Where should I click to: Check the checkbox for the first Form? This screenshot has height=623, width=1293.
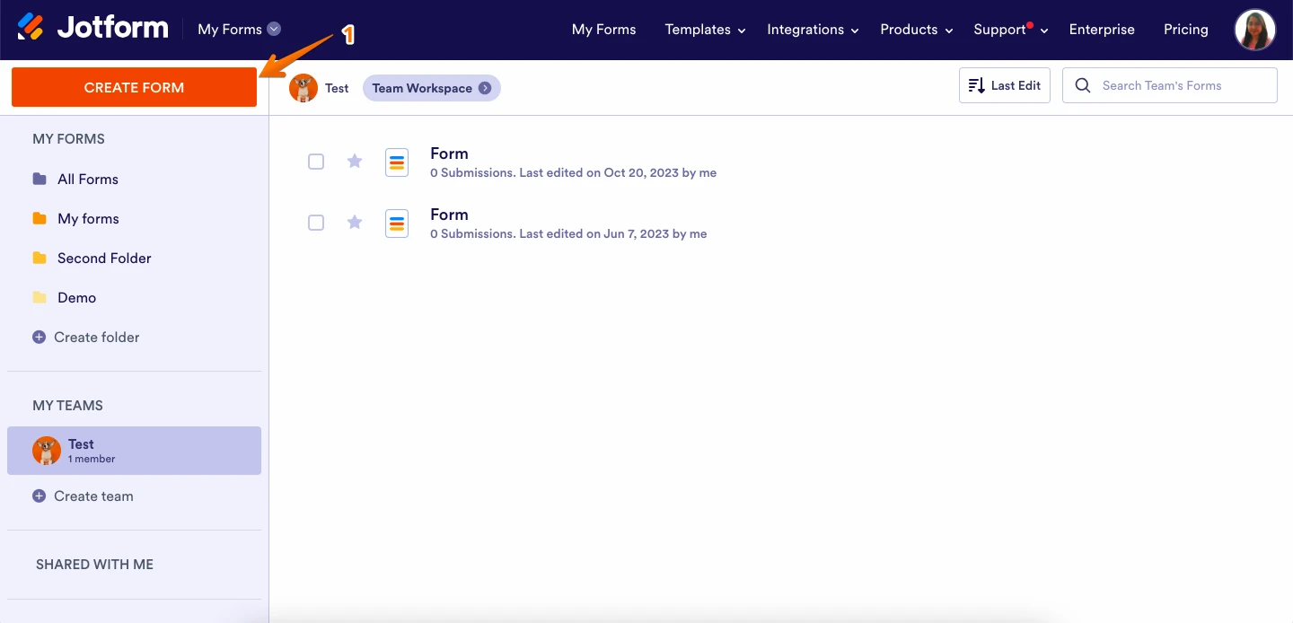[x=316, y=162]
